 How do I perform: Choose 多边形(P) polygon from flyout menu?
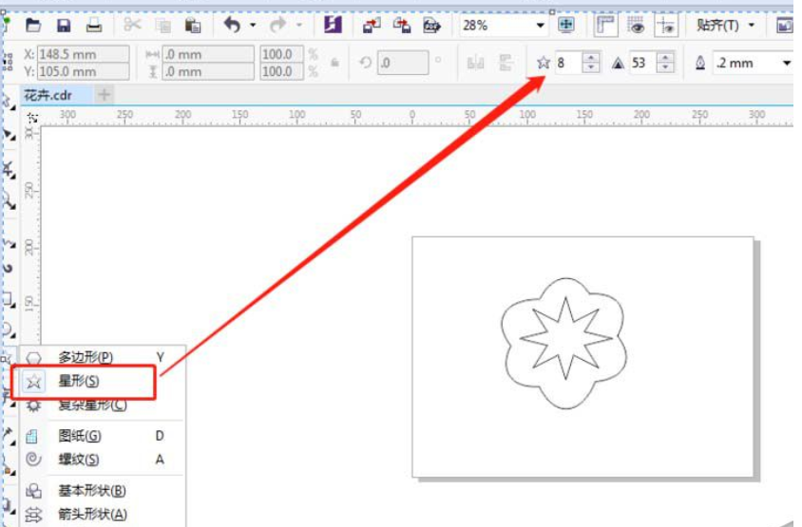[85, 357]
